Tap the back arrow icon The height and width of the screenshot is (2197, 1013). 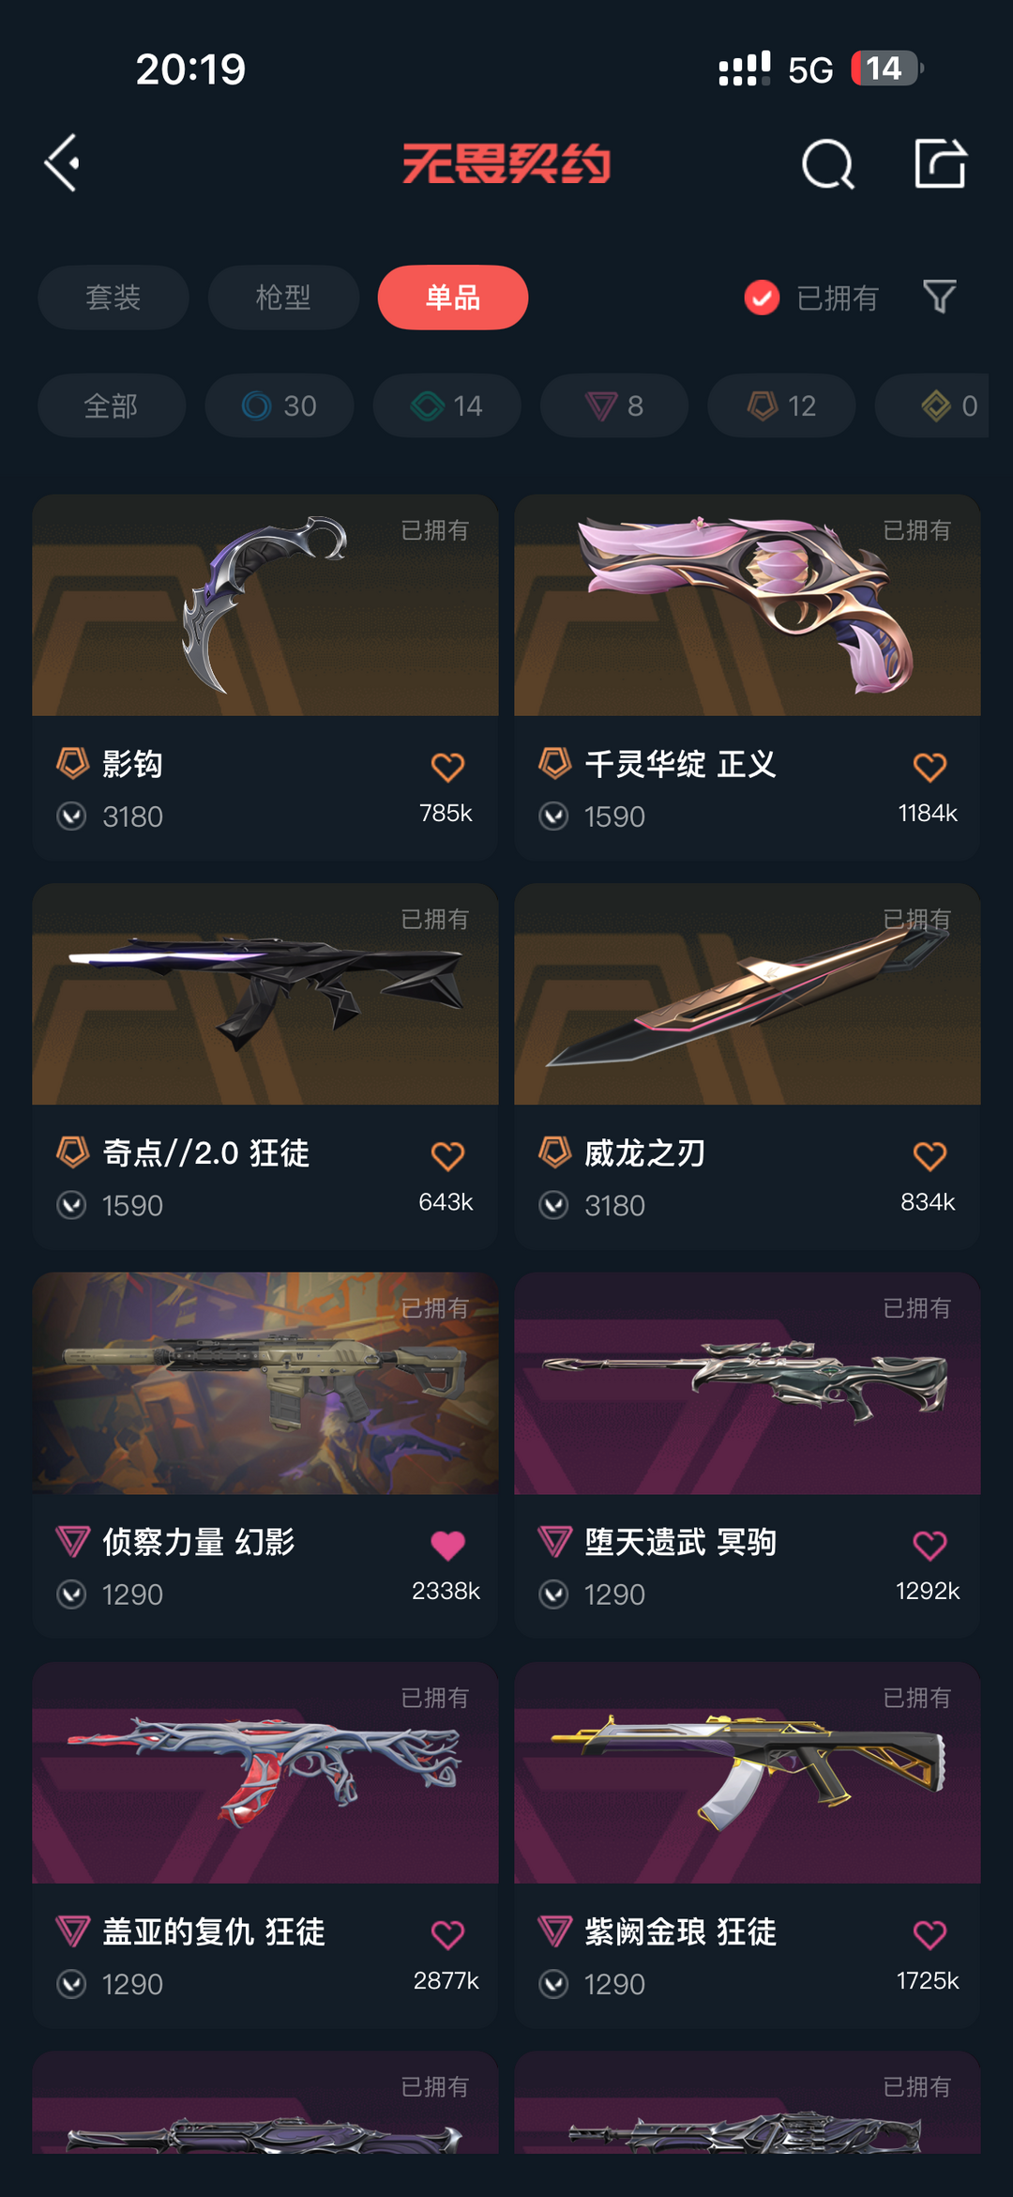[63, 163]
